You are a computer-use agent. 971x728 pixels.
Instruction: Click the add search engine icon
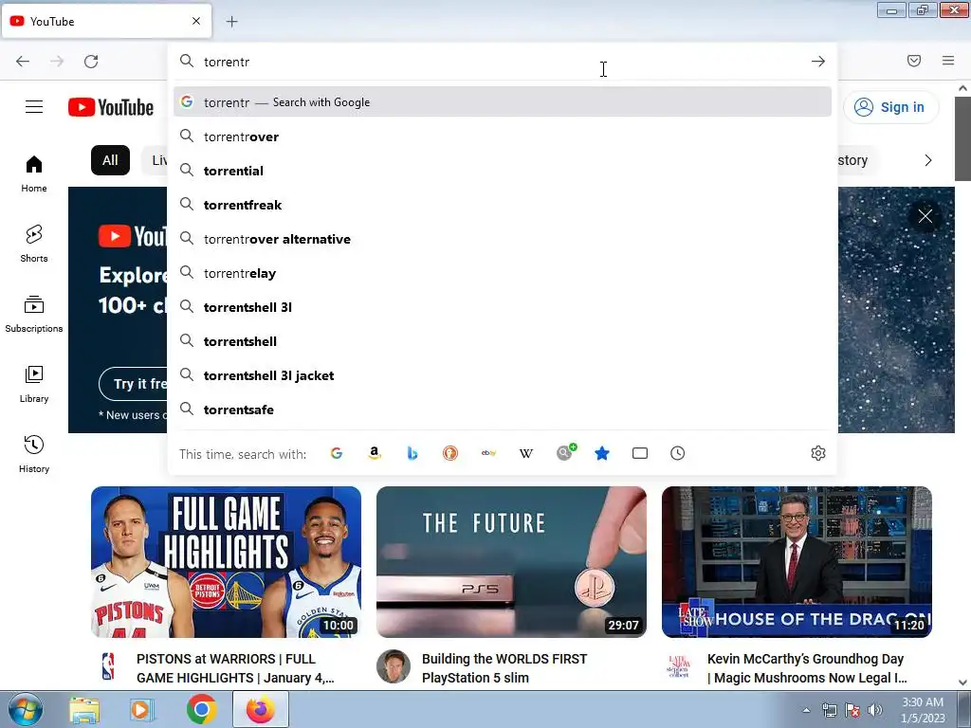[x=565, y=452]
